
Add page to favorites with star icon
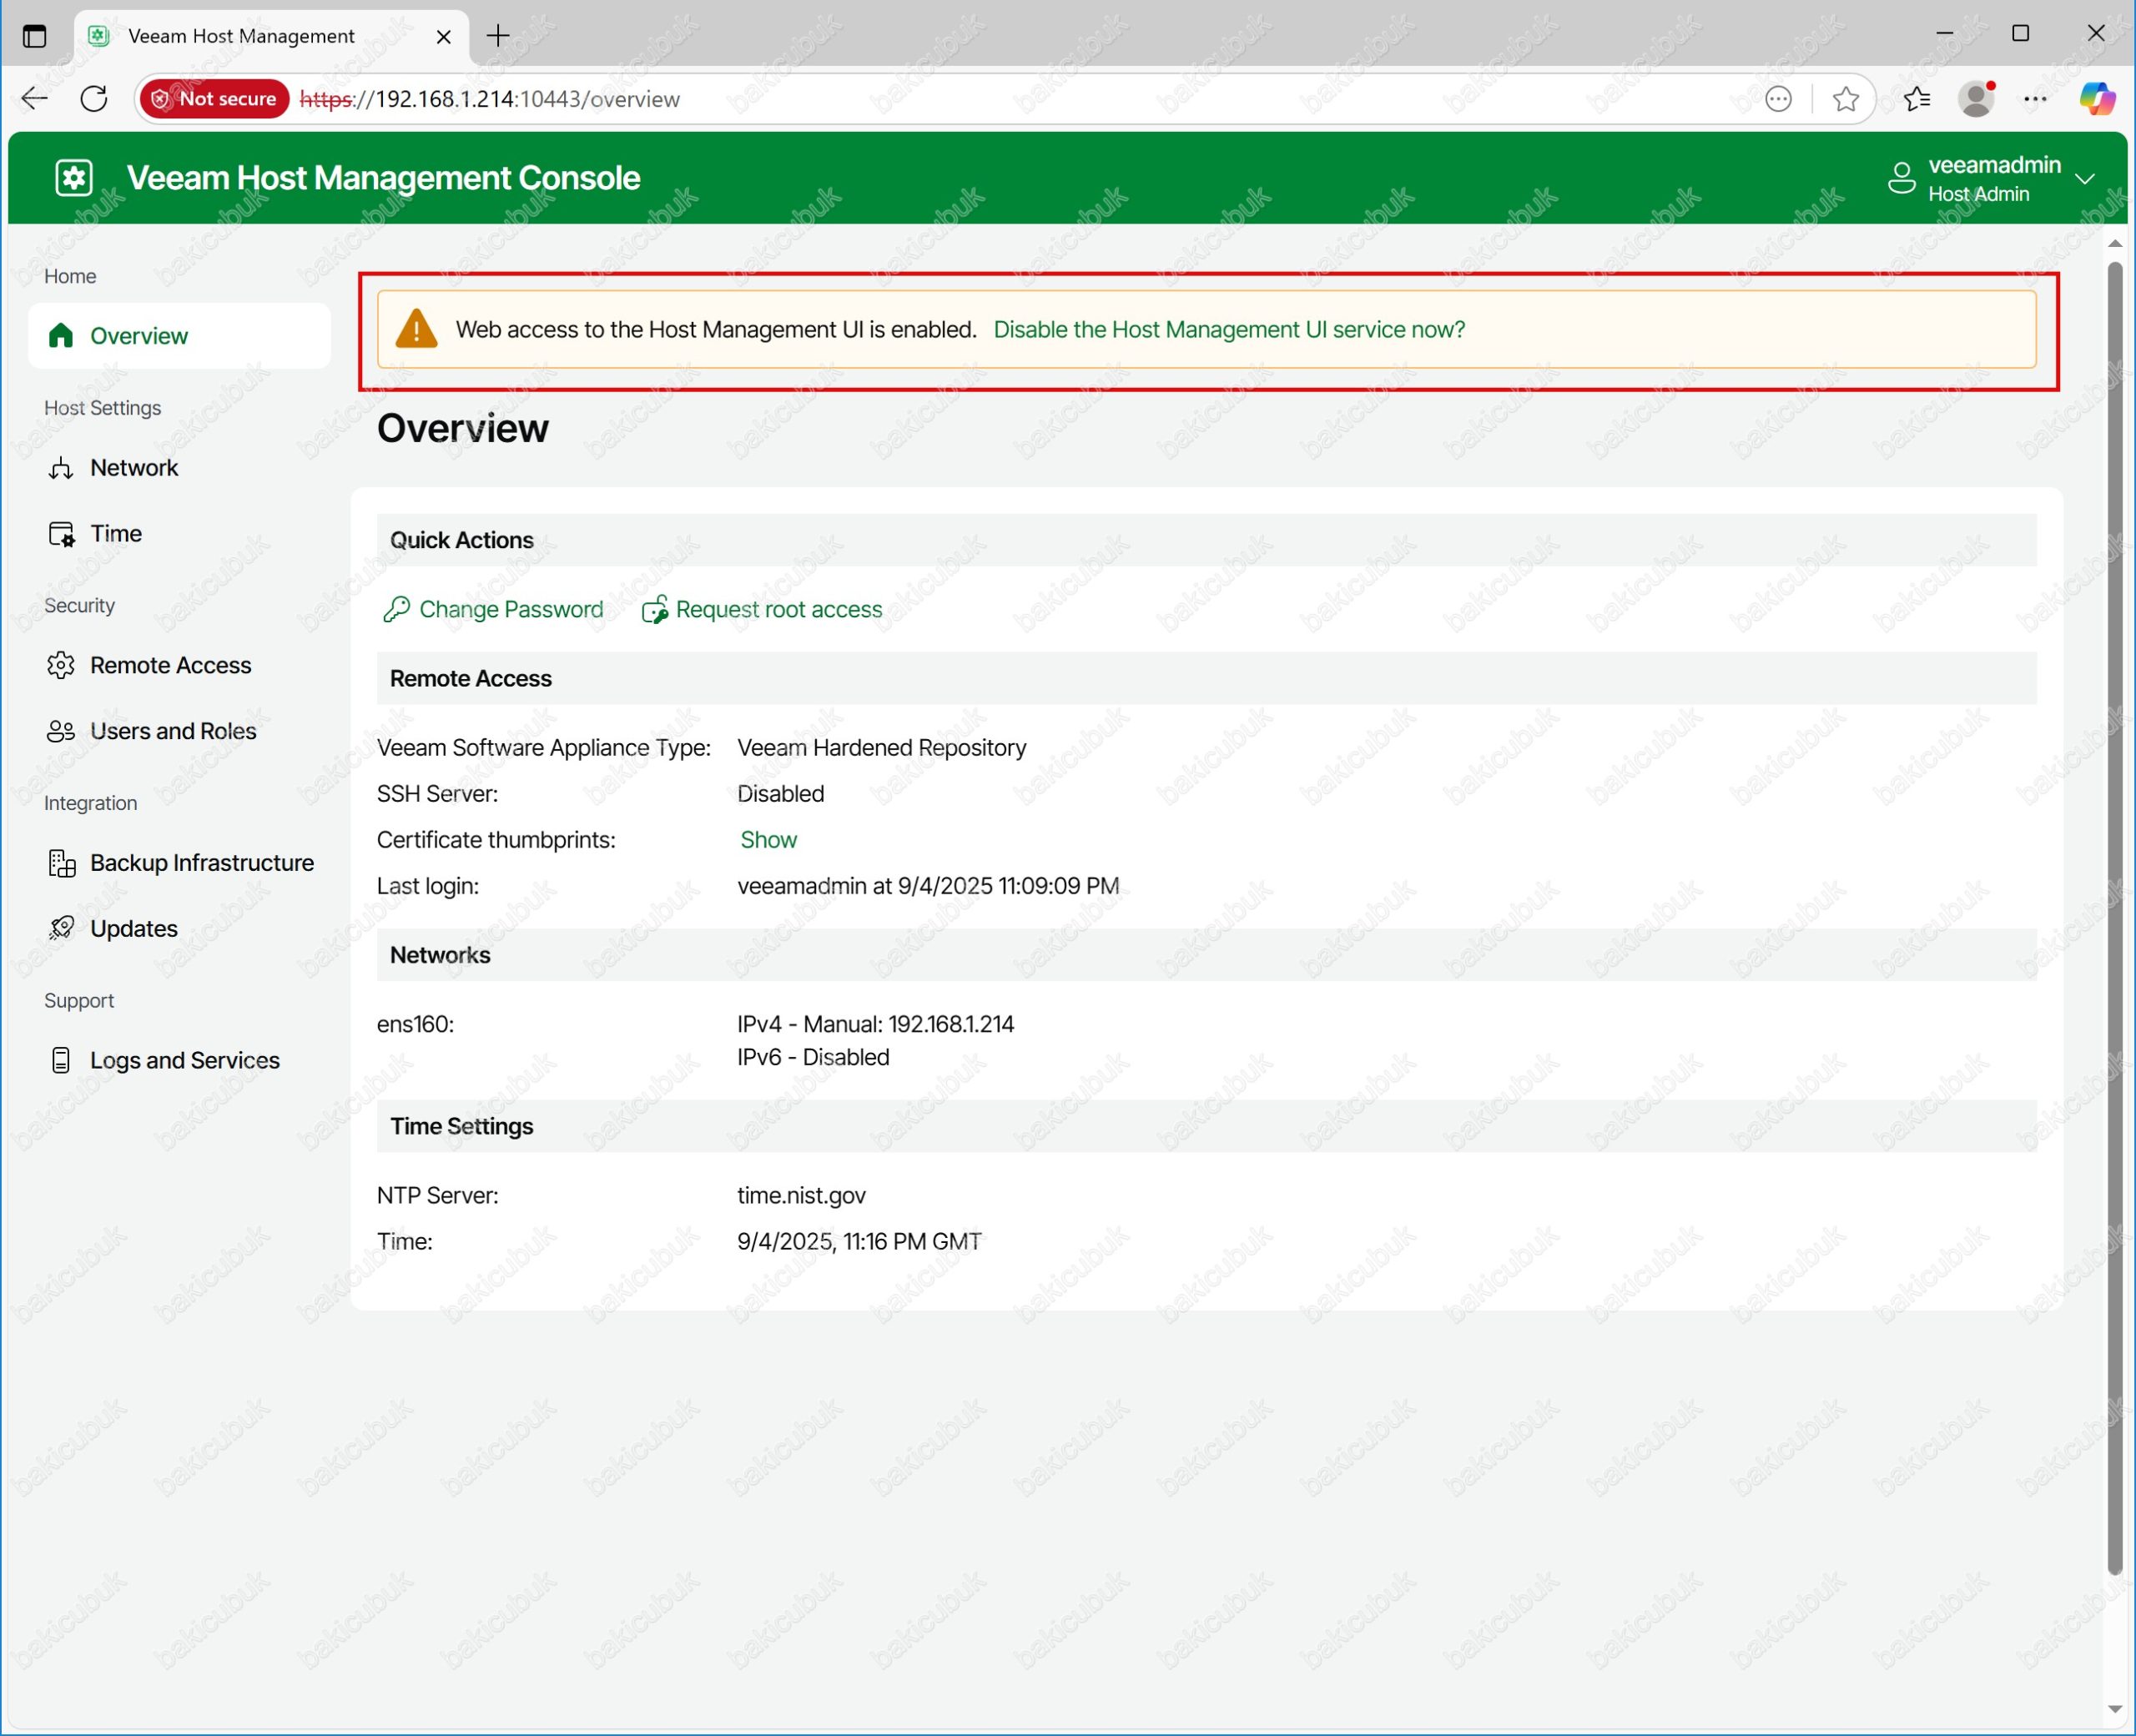tap(1845, 98)
